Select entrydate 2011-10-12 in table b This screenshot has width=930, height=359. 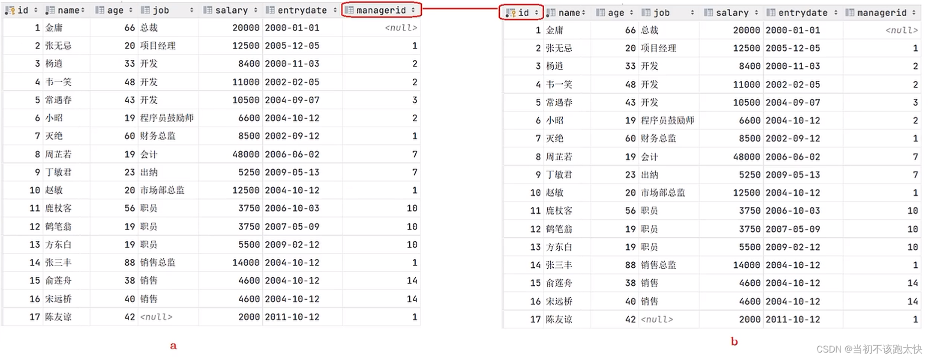pyautogui.click(x=793, y=320)
